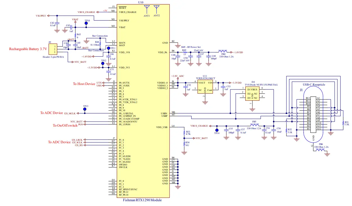Click the VDDIO_0 pin name
352x206 pixels.
pos(163,83)
